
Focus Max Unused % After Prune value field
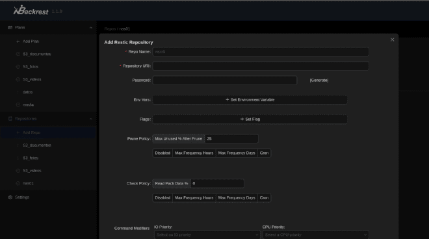(x=231, y=138)
